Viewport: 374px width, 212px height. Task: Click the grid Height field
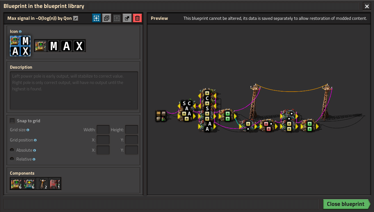pyautogui.click(x=132, y=130)
